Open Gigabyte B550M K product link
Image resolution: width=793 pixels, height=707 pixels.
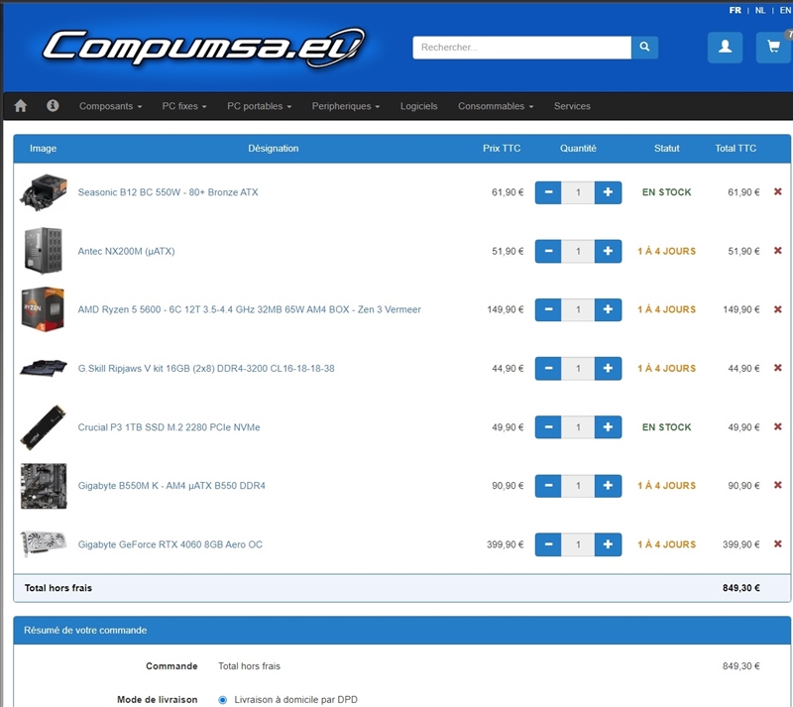coord(171,486)
